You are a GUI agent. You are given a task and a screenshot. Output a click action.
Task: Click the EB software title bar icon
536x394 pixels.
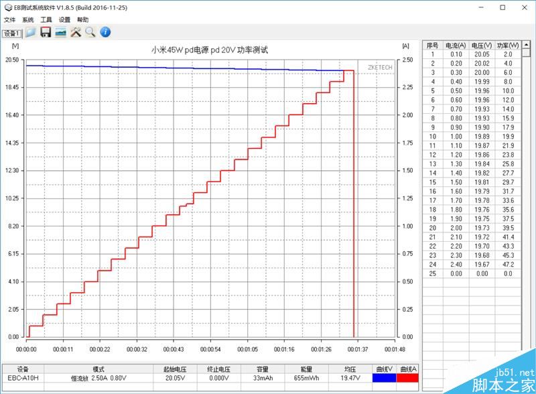[8, 7]
